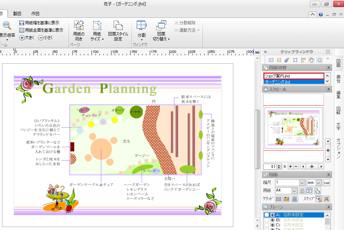Click the 表示倍率 magnifier zoom icon

[x=7, y=26]
